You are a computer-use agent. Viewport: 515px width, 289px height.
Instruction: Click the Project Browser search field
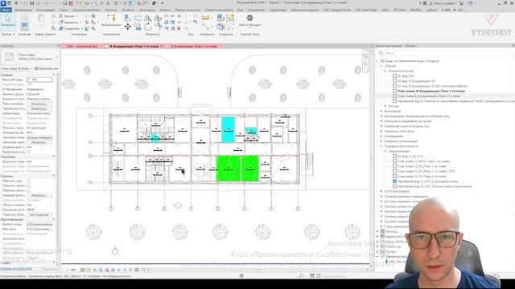445,53
